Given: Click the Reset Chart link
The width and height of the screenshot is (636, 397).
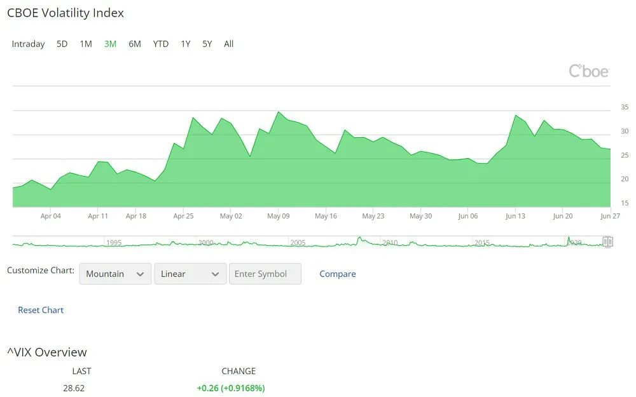Looking at the screenshot, I should 41,310.
